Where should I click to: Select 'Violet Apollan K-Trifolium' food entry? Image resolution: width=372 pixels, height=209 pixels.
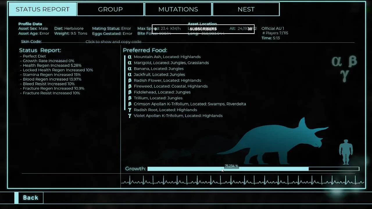[178, 116]
